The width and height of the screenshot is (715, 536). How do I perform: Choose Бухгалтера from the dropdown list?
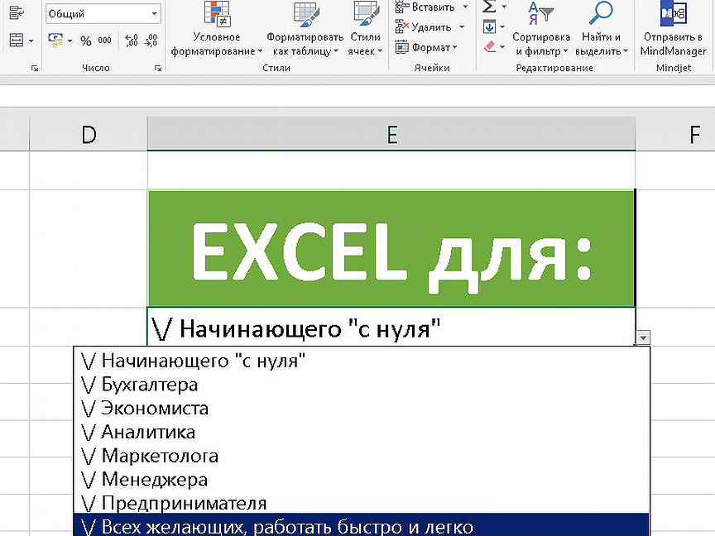[361, 385]
